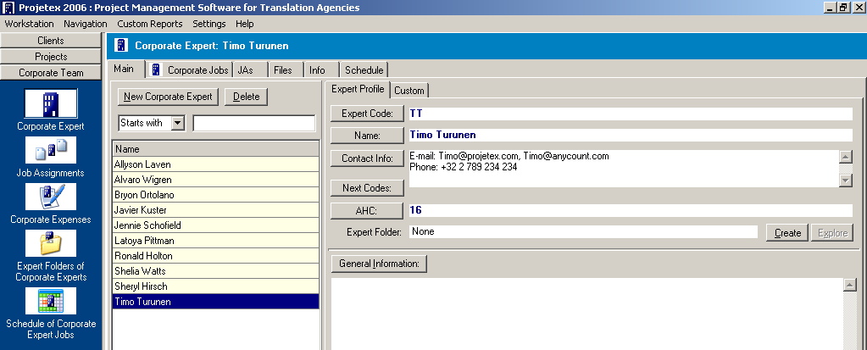Click the Projetex app icon in the title bar
This screenshot has height=350, width=867.
click(8, 7)
